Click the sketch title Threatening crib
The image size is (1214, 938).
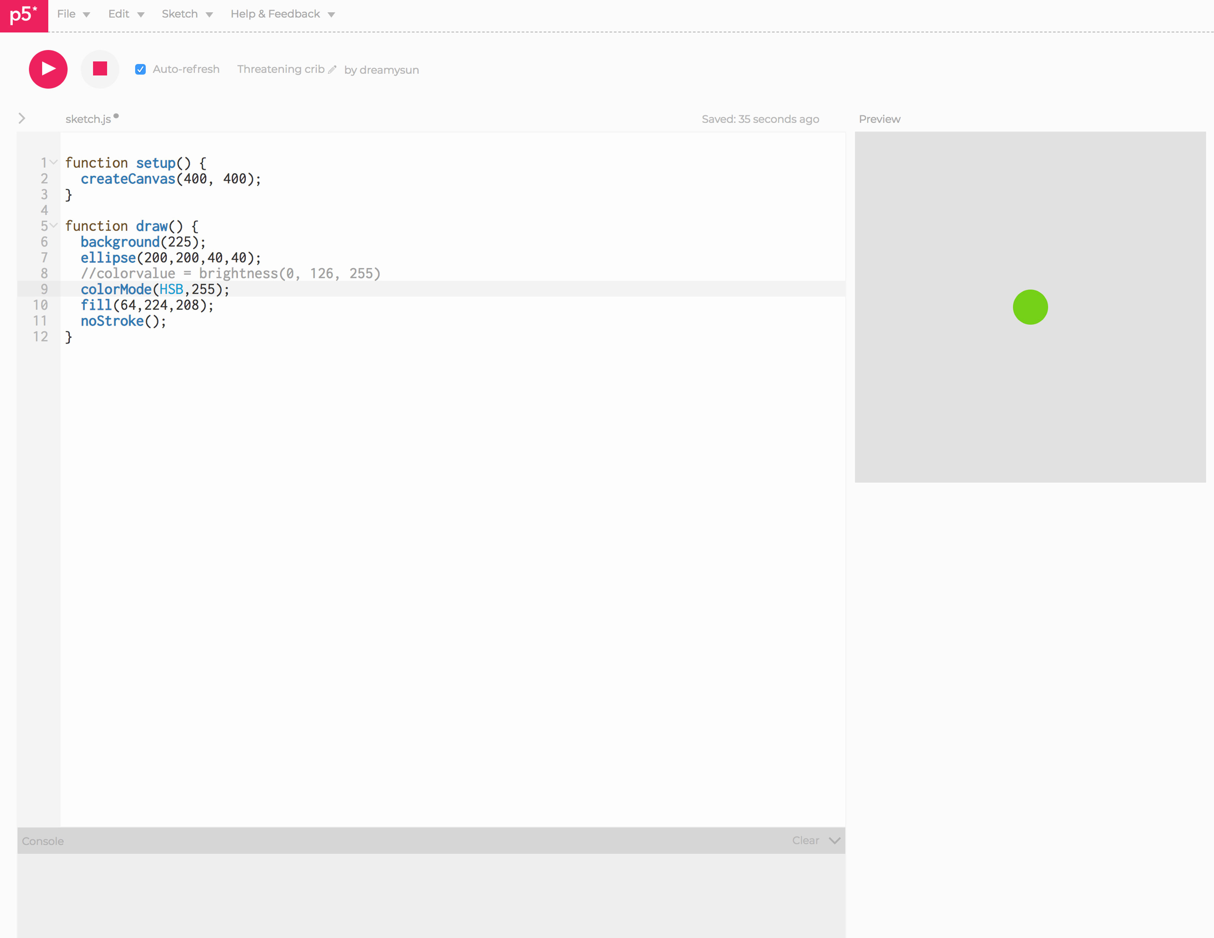click(x=281, y=69)
